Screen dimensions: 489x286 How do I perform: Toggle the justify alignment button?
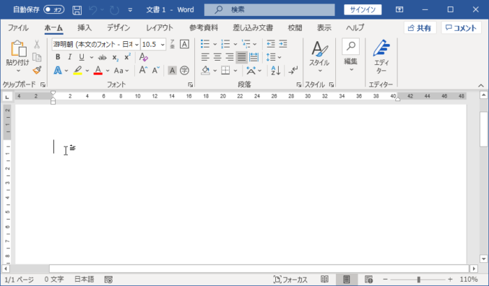click(242, 57)
